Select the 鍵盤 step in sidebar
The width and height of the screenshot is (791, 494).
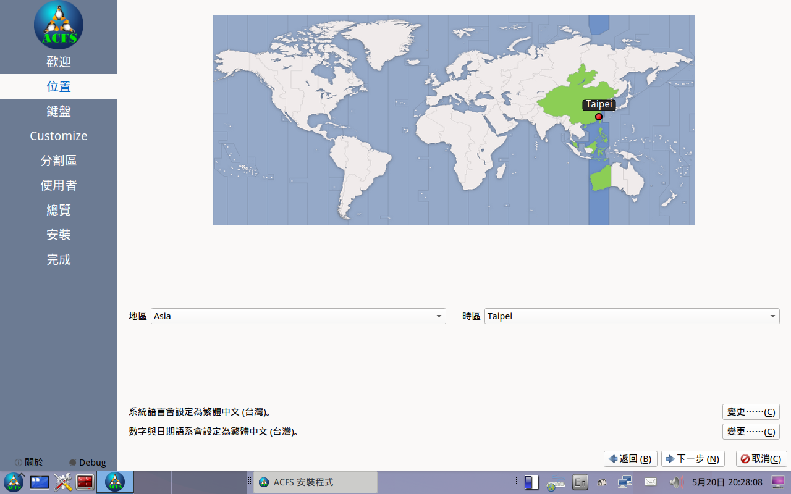coord(59,111)
